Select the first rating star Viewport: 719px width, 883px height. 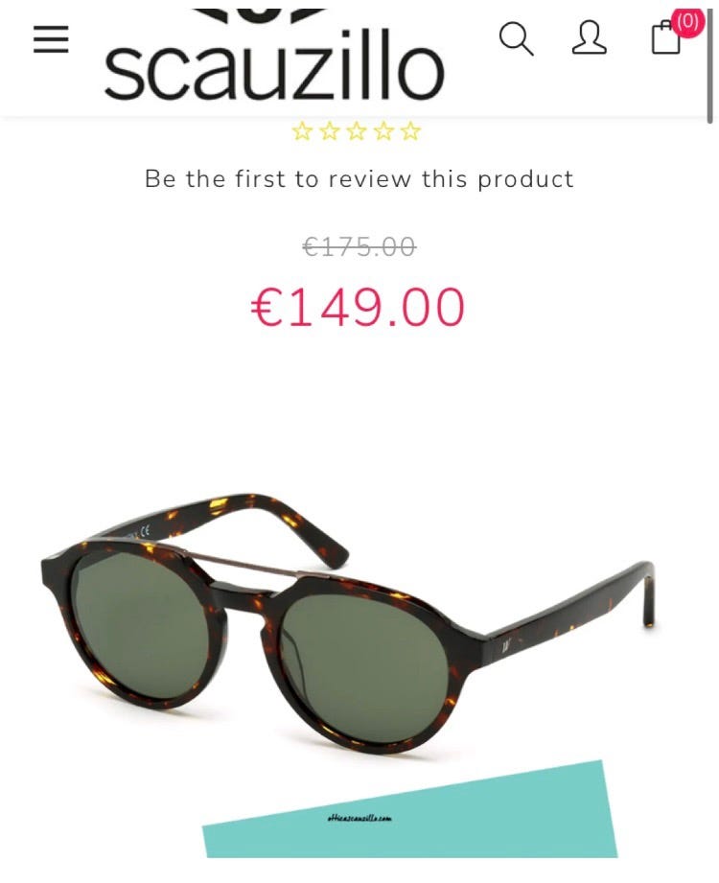[x=302, y=131]
